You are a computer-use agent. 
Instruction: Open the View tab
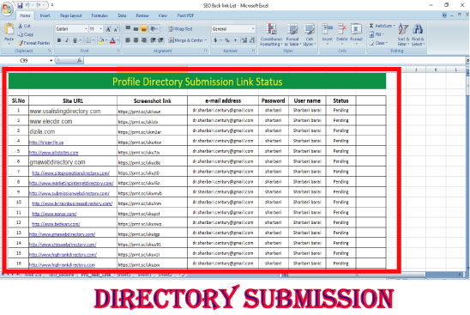[x=162, y=15]
